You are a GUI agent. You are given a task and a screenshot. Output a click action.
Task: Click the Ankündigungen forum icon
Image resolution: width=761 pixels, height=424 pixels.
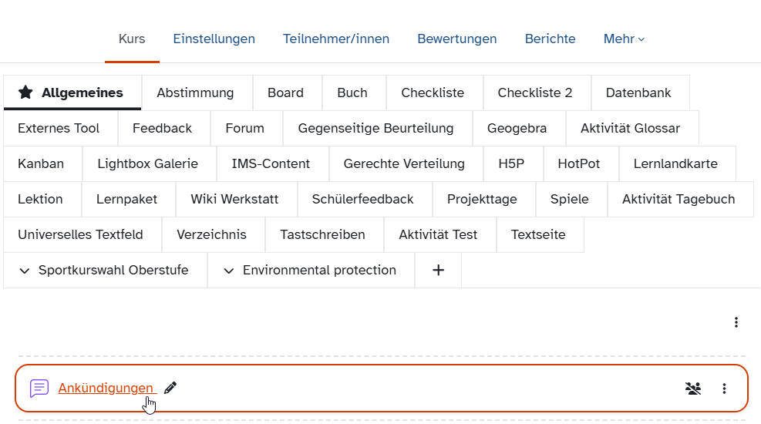[39, 389]
